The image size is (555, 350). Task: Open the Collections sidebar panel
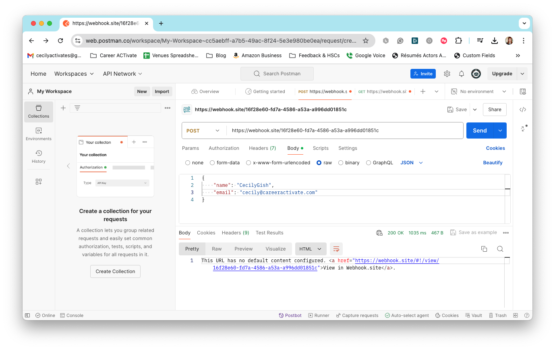pyautogui.click(x=39, y=112)
